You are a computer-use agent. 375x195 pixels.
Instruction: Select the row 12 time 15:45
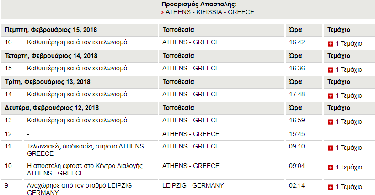tap(297, 134)
